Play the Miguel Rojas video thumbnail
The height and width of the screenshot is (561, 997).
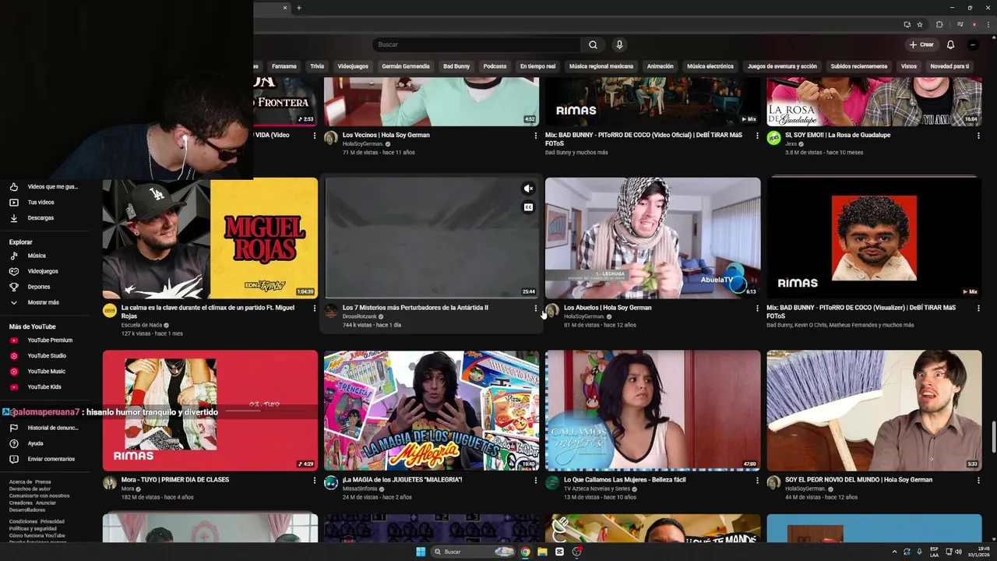tap(210, 238)
